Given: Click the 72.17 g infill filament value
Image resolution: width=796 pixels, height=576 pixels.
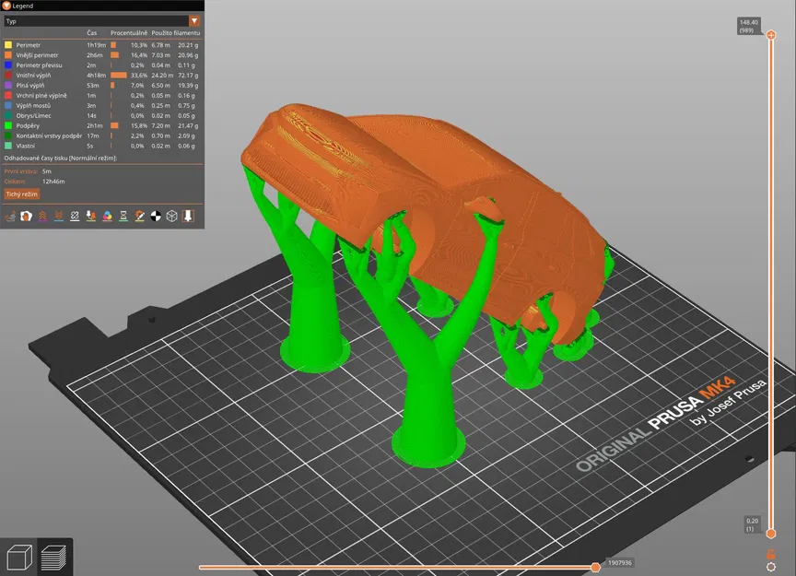Looking at the screenshot, I should pos(188,76).
